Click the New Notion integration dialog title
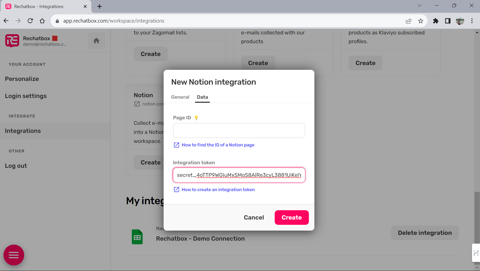The height and width of the screenshot is (271, 480). [x=214, y=82]
